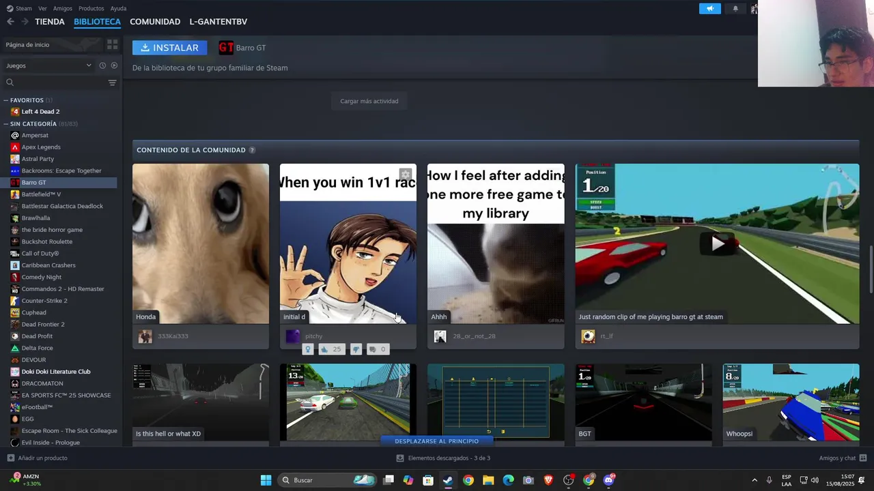Click pitchy user avatar
The width and height of the screenshot is (874, 491).
coord(292,336)
